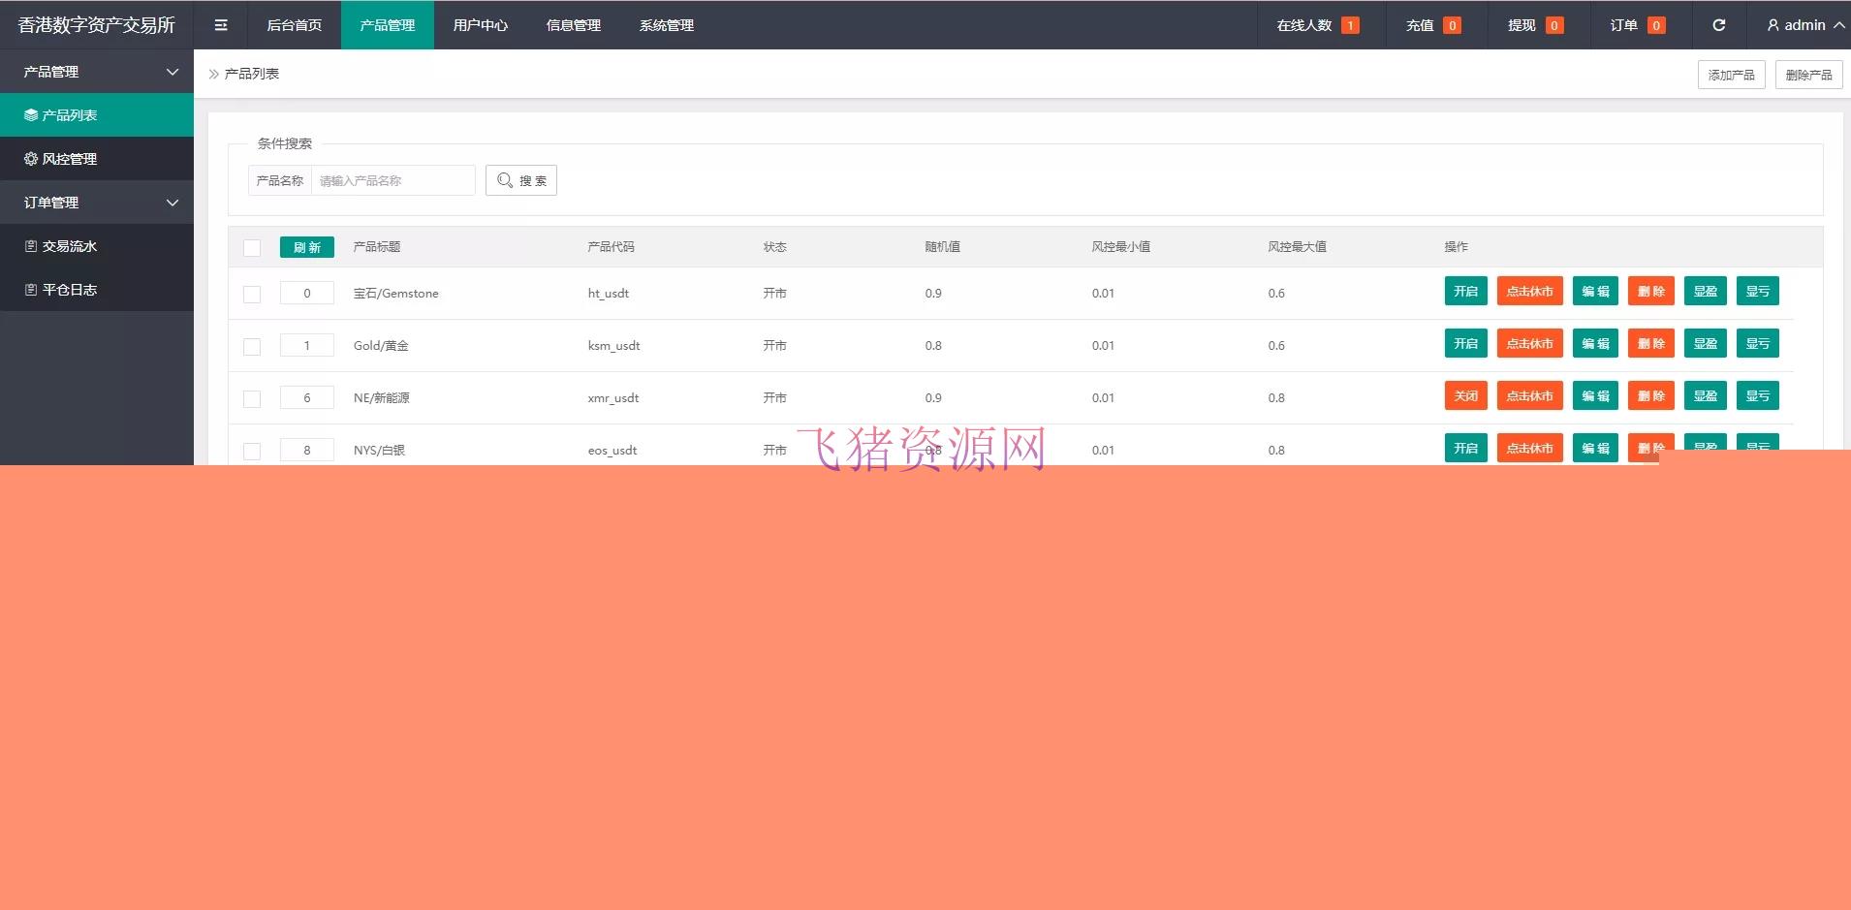Viewport: 1851px width, 910px height.
Task: Check the box for 宝石/Gemstone row
Action: click(x=252, y=295)
